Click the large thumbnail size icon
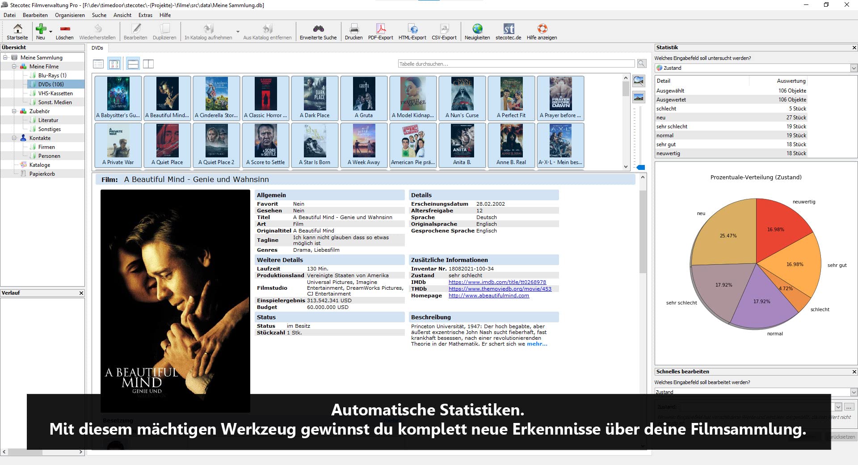The width and height of the screenshot is (858, 465). [x=639, y=81]
